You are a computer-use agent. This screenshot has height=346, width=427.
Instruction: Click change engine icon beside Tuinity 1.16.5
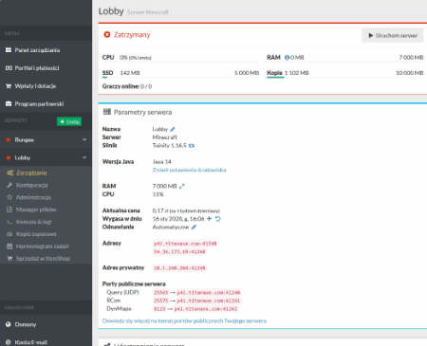click(x=192, y=146)
